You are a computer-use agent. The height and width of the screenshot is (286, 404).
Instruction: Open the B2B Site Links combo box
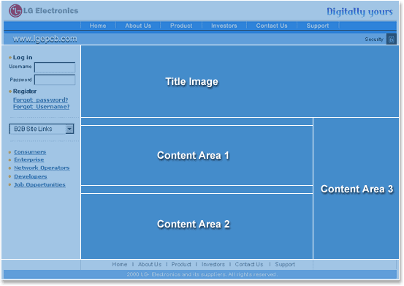coord(42,129)
